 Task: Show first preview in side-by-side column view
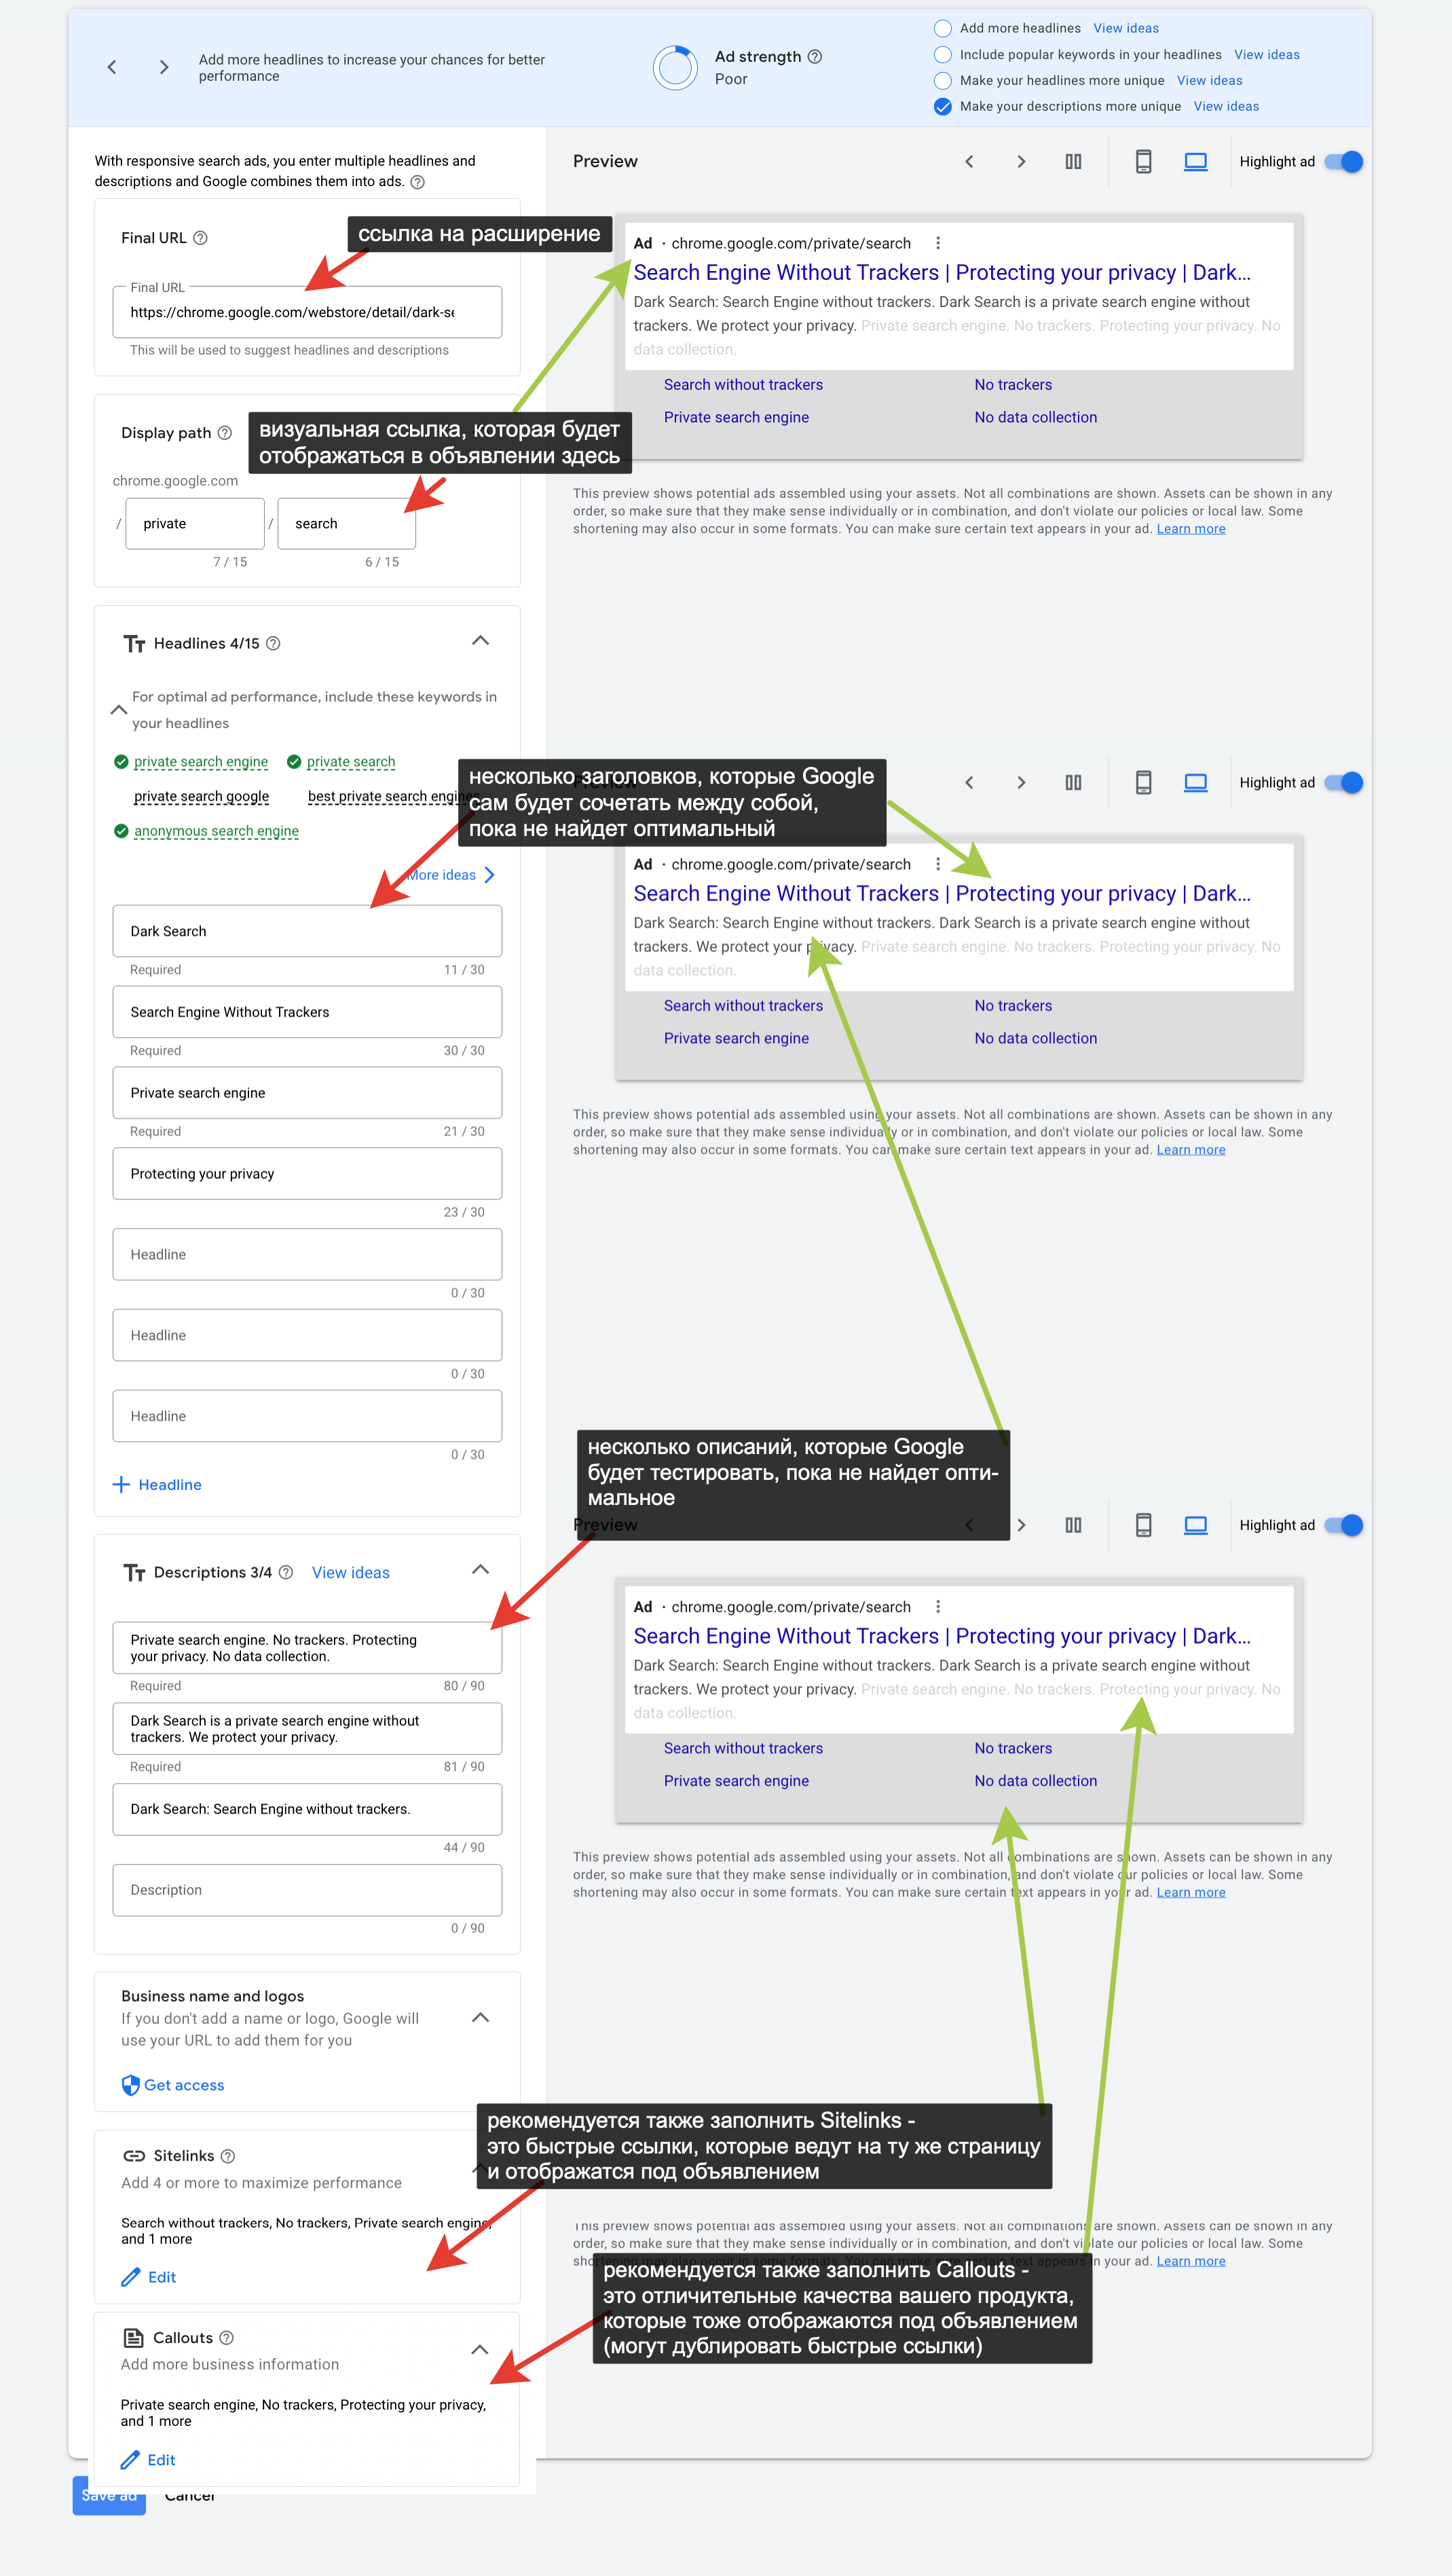[x=1073, y=162]
